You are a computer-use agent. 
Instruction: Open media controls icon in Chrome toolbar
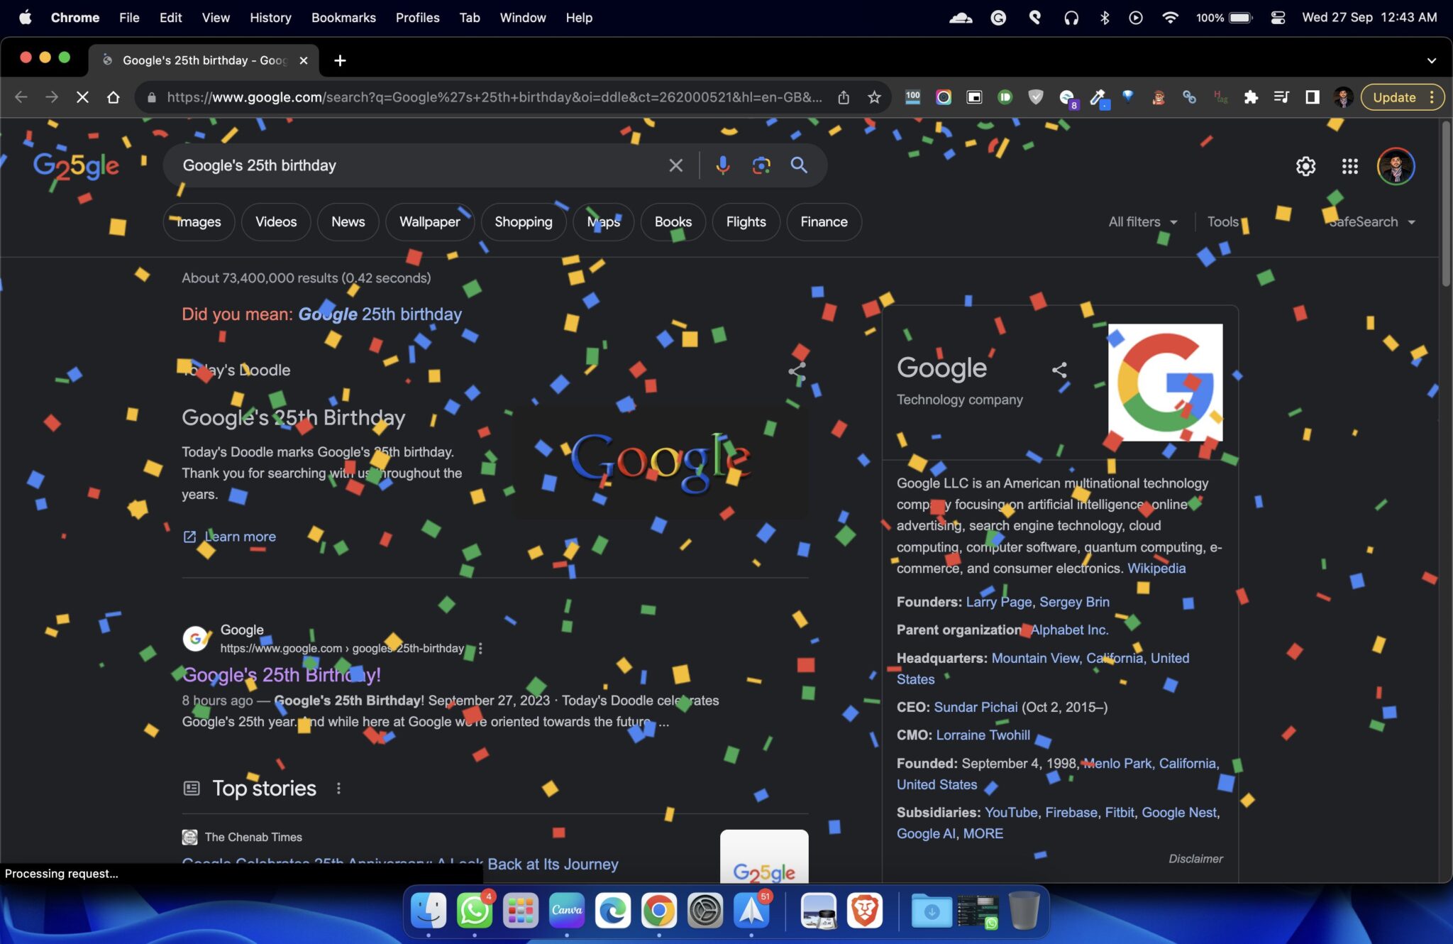(x=1281, y=97)
